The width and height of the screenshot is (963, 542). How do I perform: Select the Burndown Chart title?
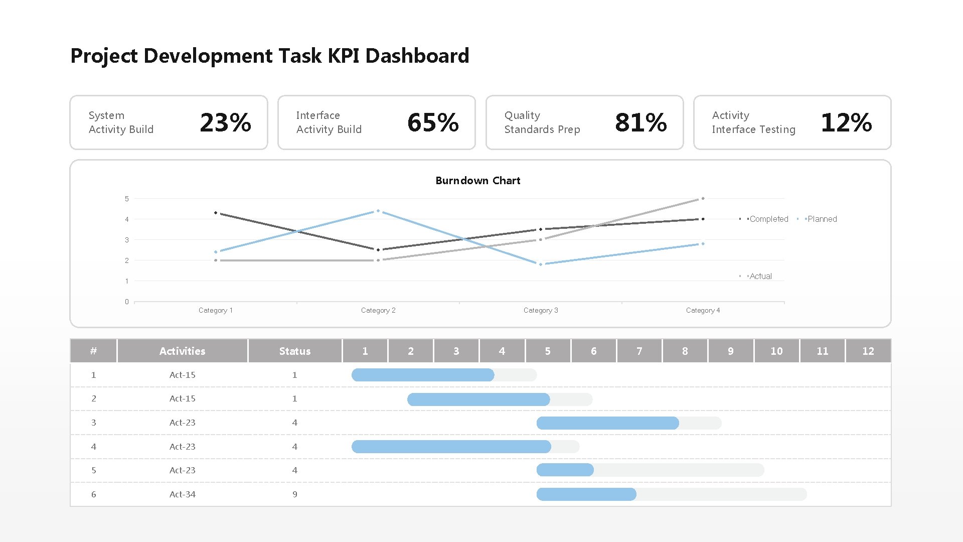[x=477, y=180]
